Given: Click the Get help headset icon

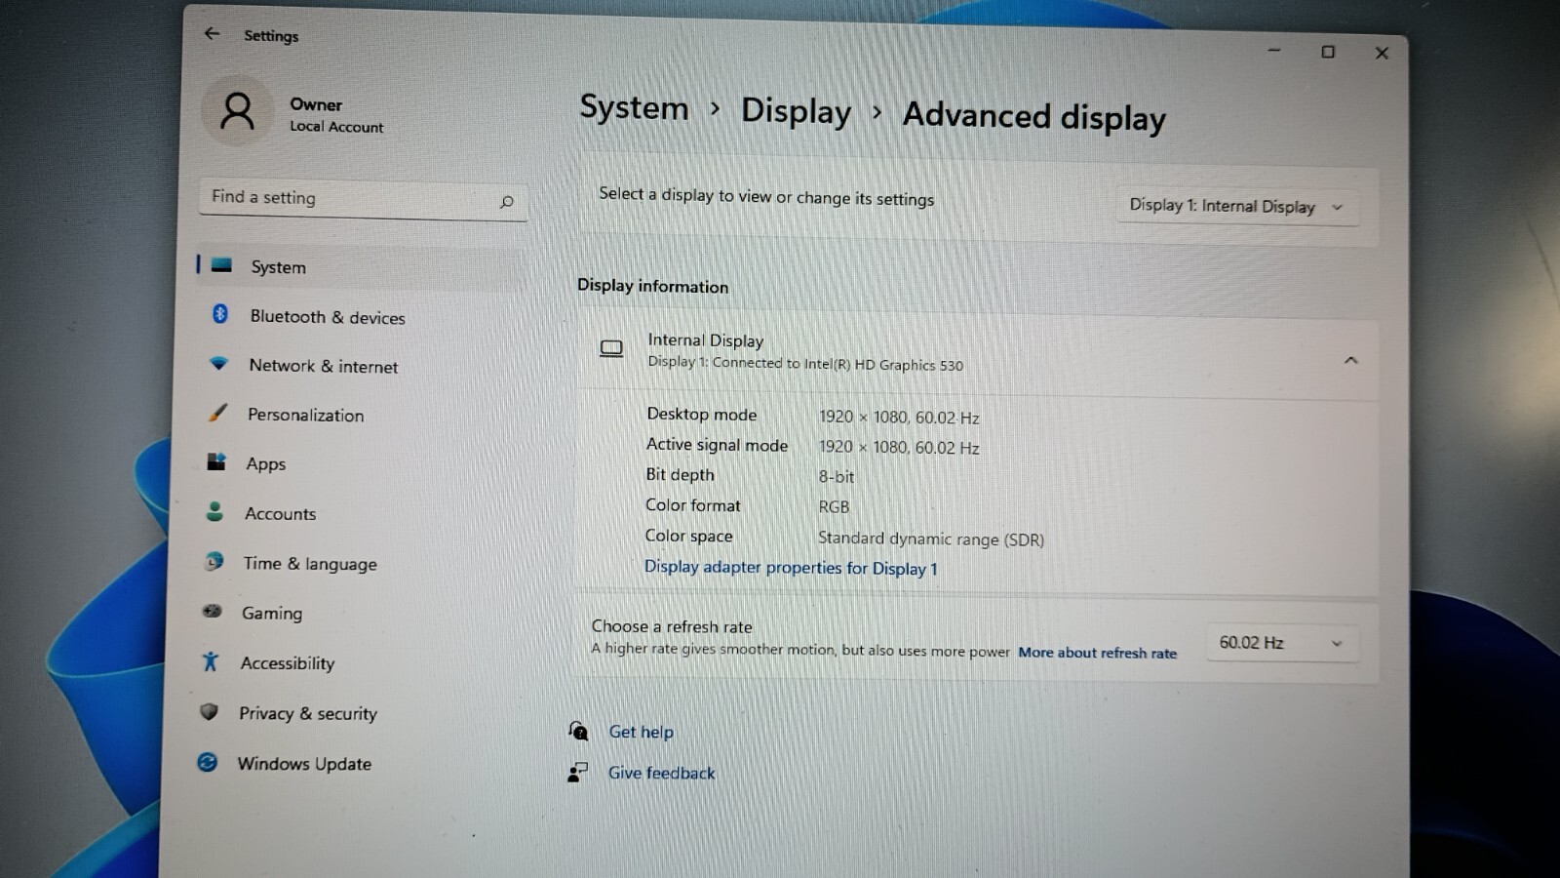Looking at the screenshot, I should click(578, 730).
